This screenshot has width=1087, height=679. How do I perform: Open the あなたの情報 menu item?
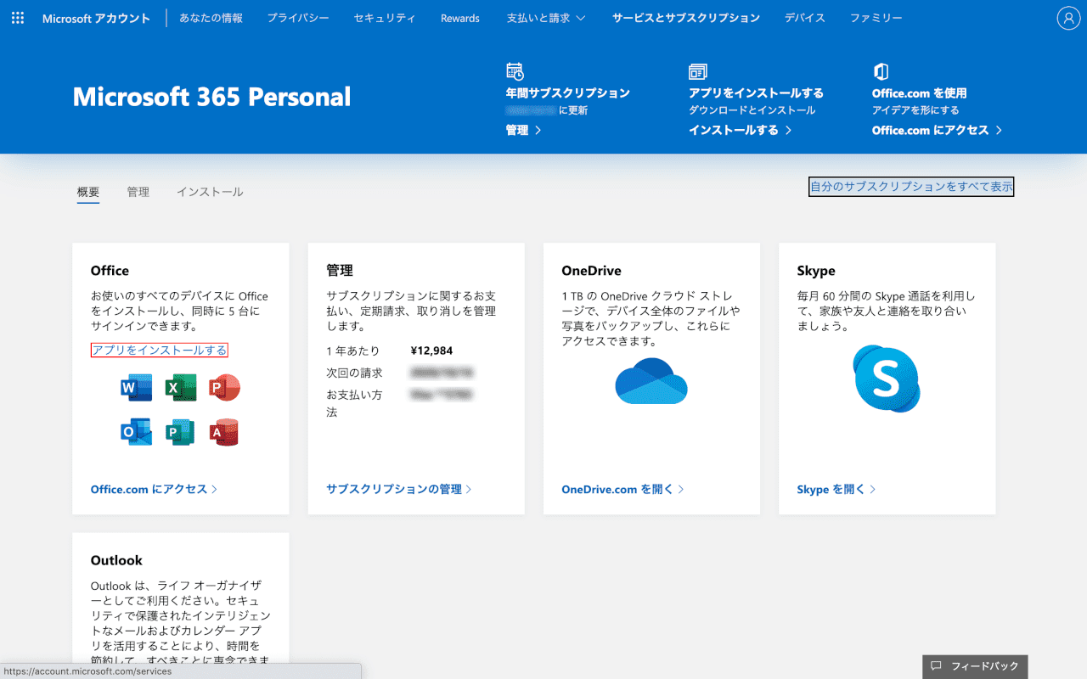(211, 18)
